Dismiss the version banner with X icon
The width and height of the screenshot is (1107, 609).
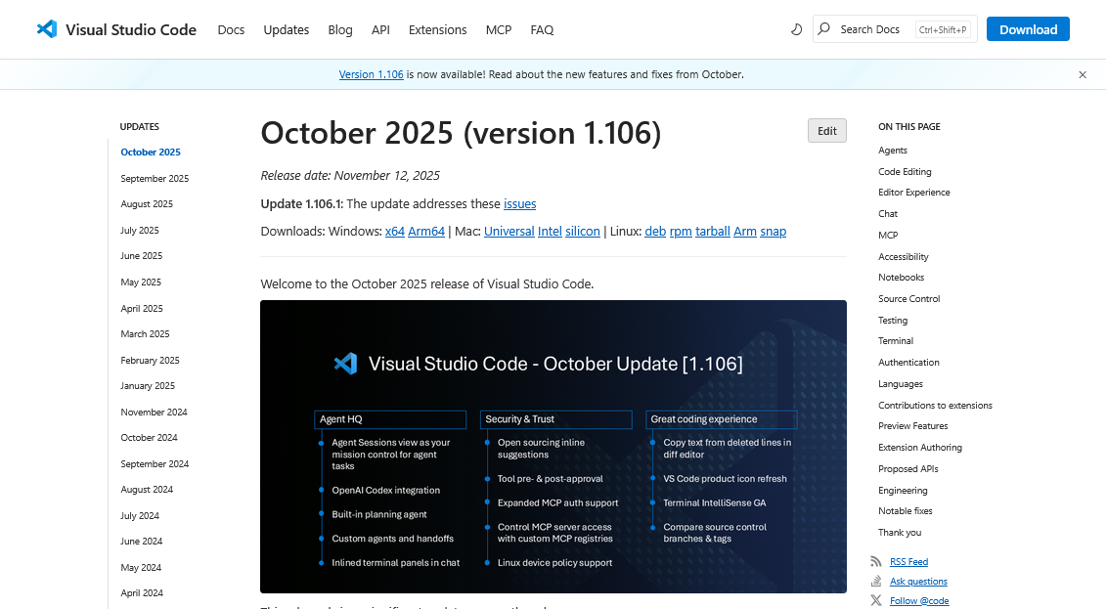point(1083,74)
